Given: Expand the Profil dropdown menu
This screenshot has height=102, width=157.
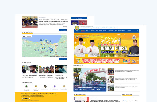Looking at the screenshot, I should (87, 31).
